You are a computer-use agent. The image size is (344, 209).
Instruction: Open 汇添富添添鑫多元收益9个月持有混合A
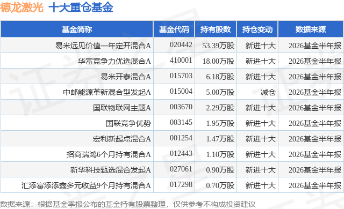tap(86, 185)
